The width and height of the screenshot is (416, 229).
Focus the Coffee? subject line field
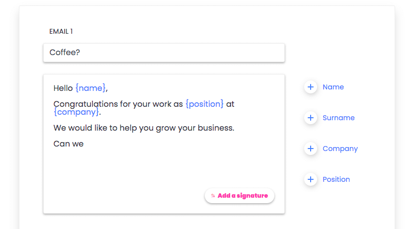(x=164, y=53)
